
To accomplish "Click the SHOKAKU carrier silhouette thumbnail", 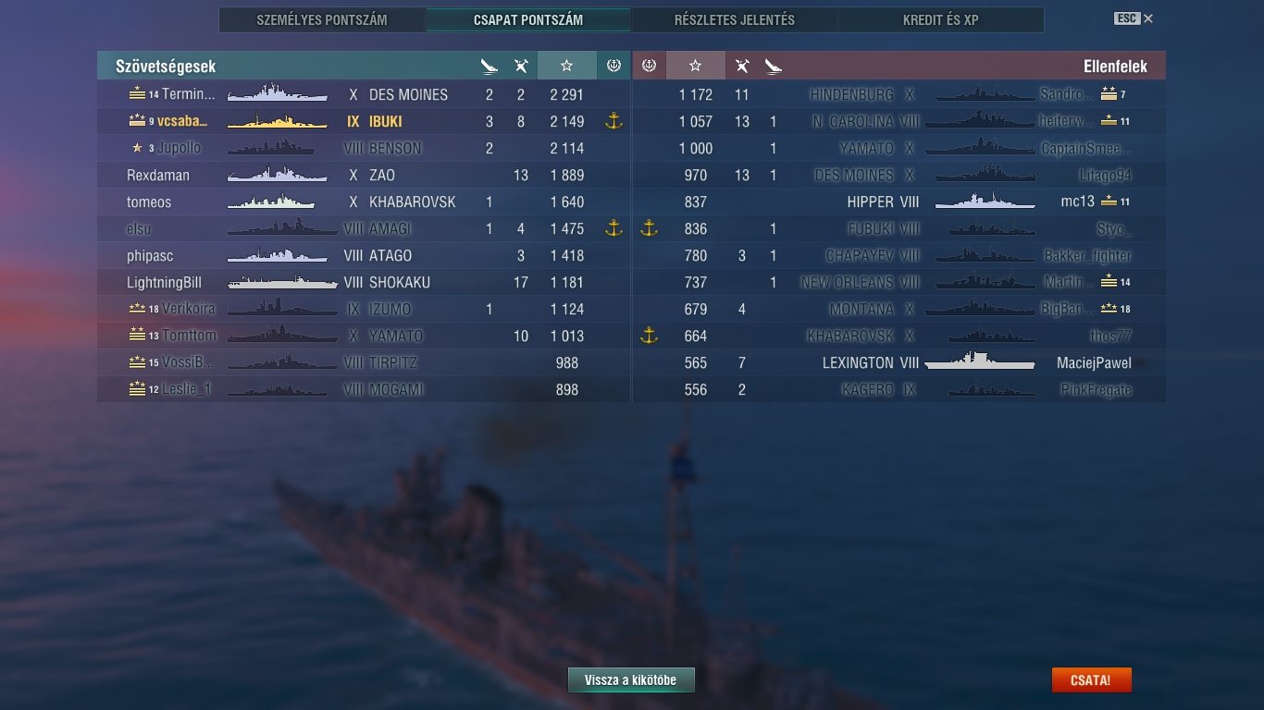I will (282, 282).
